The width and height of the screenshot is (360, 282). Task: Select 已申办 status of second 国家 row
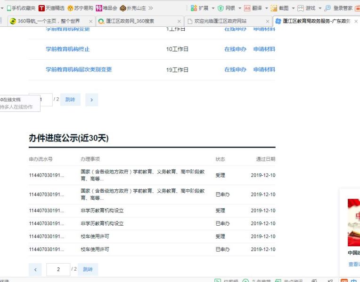click(x=222, y=195)
